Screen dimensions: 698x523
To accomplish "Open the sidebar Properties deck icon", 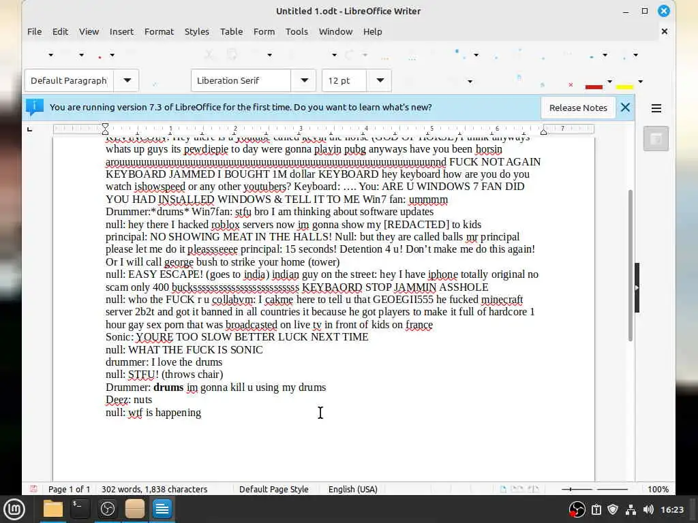I will (x=656, y=139).
